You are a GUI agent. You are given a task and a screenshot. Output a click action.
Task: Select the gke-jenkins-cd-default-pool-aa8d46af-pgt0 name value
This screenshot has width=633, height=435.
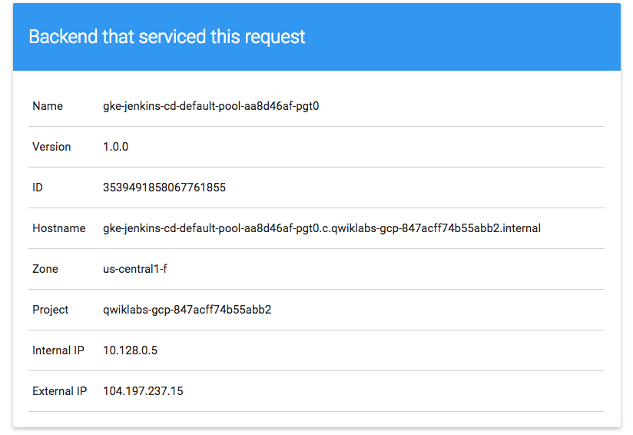point(210,106)
